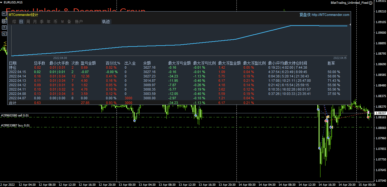387x187 pixels.
Task: Switch to the 综 summary tab
Action: pyautogui.click(x=14, y=22)
